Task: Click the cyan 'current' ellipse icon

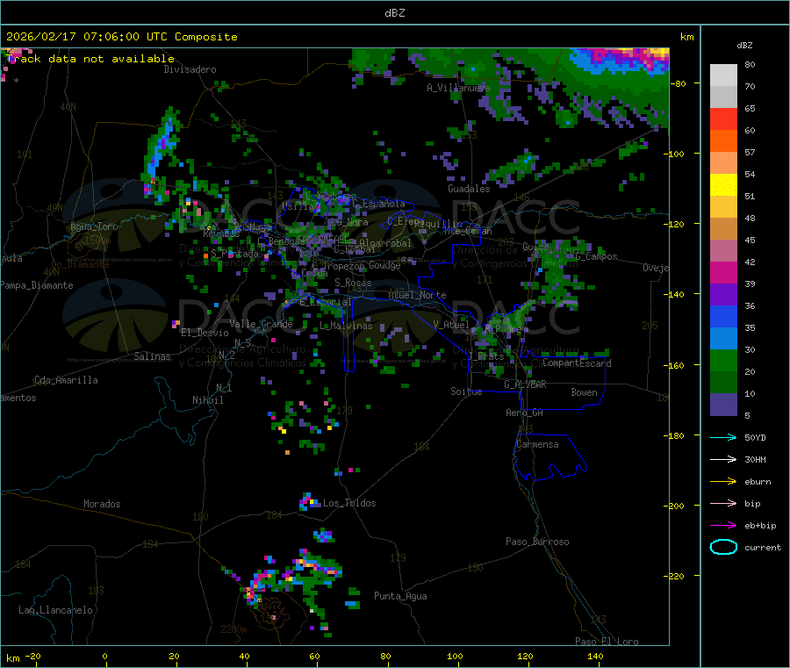Action: point(723,547)
